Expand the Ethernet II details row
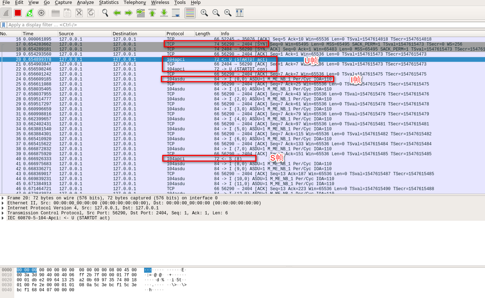Viewport: 485px width, 298px height. coord(3,203)
